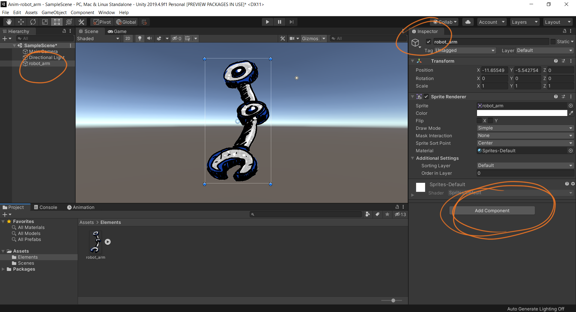Open cloud services icon
Screen dimensions: 576x312
[468, 22]
